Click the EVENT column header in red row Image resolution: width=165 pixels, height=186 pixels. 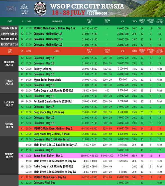tap(57, 51)
